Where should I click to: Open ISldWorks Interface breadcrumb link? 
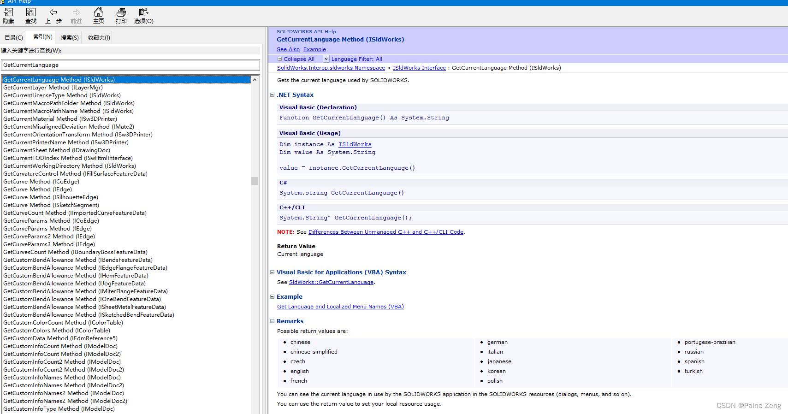(419, 68)
